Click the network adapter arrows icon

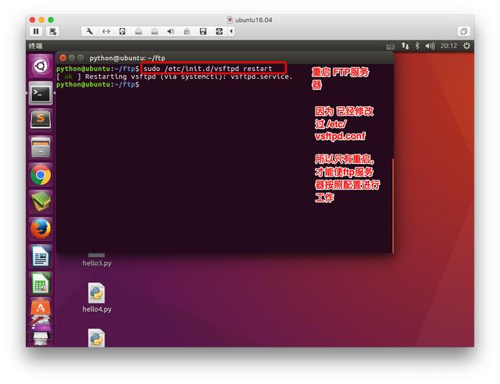pyautogui.click(x=106, y=31)
